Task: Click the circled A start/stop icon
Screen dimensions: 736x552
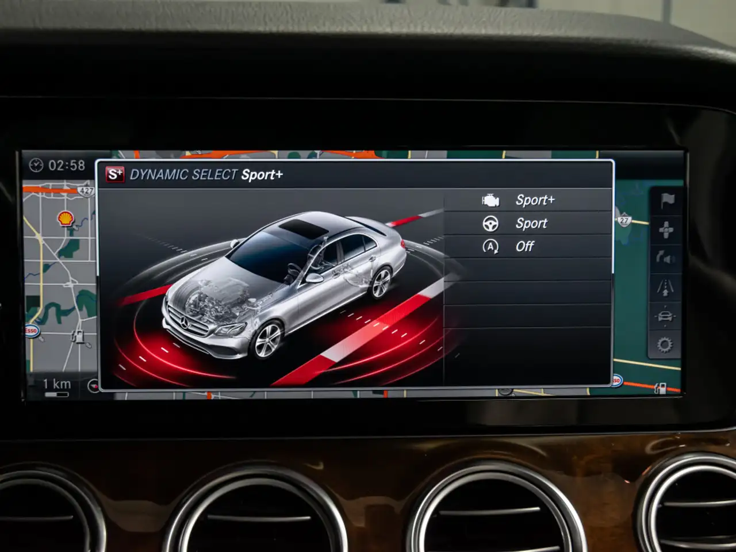Action: pos(490,247)
